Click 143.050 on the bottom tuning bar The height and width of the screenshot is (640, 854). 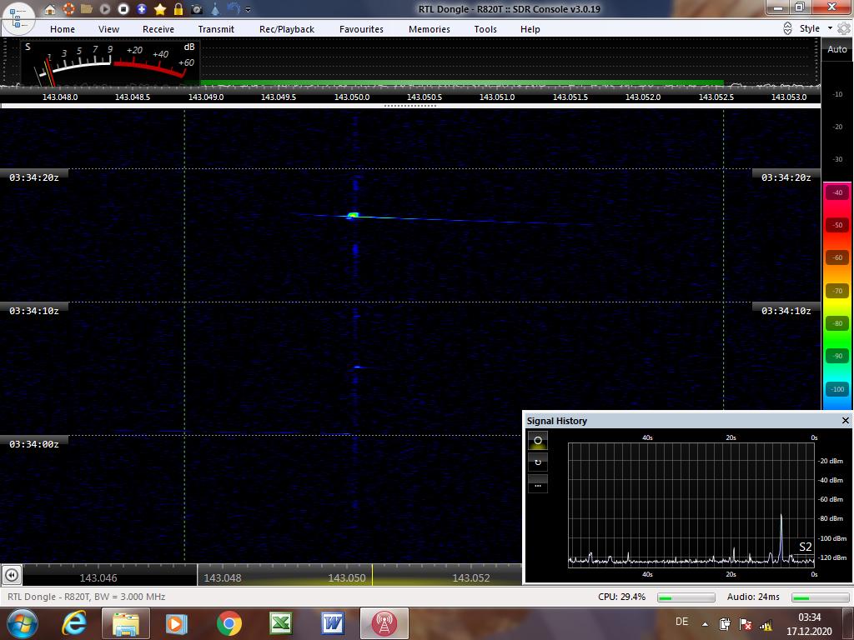[347, 578]
